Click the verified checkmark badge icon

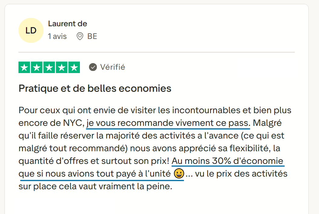[93, 67]
